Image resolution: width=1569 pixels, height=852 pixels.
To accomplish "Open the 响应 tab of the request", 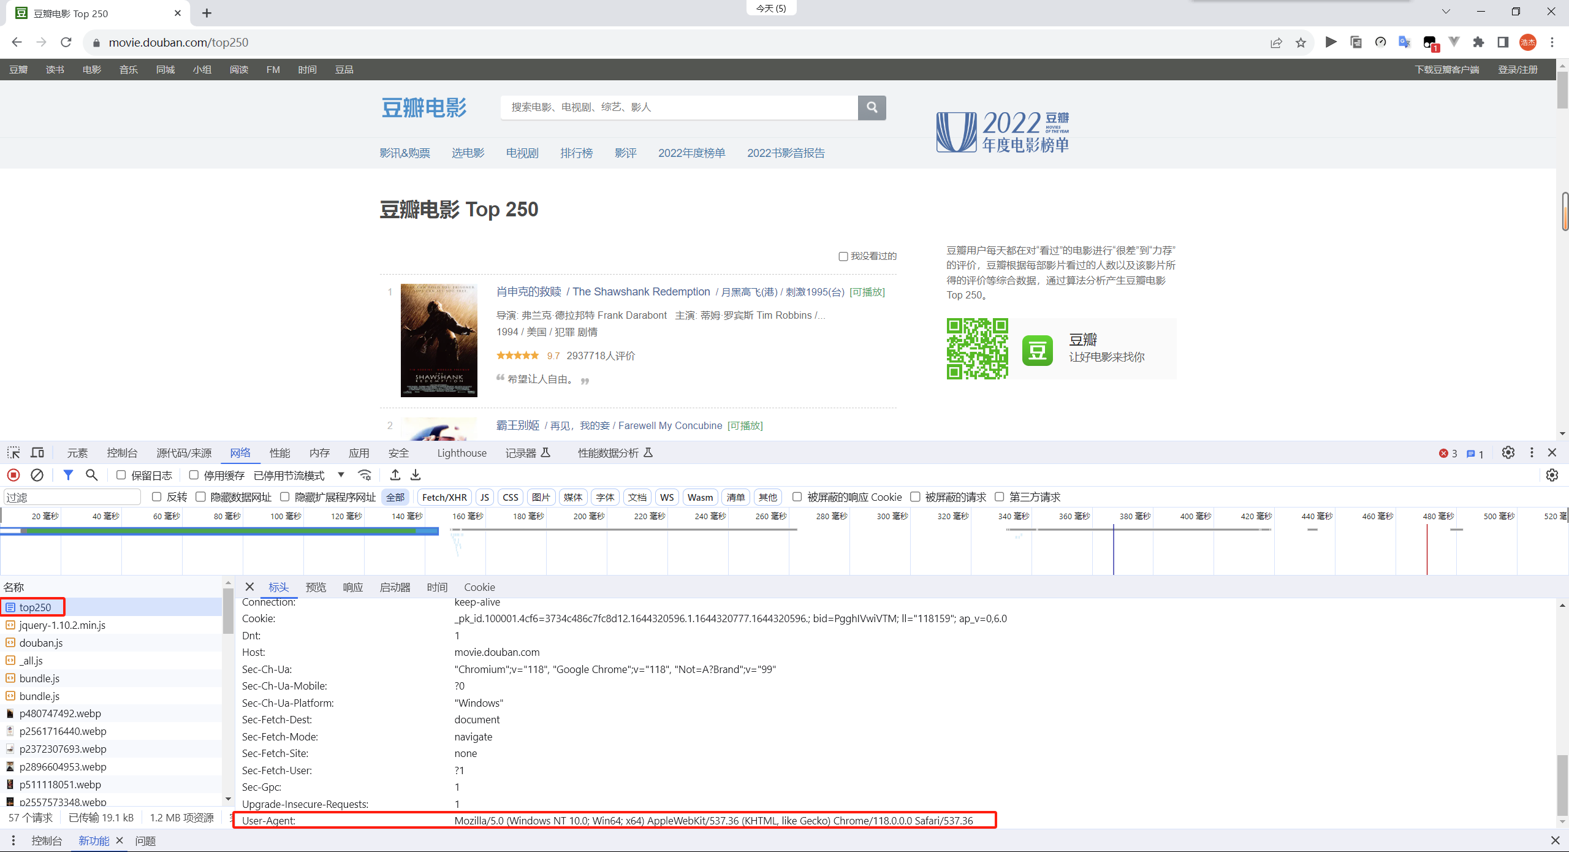I will 353,587.
